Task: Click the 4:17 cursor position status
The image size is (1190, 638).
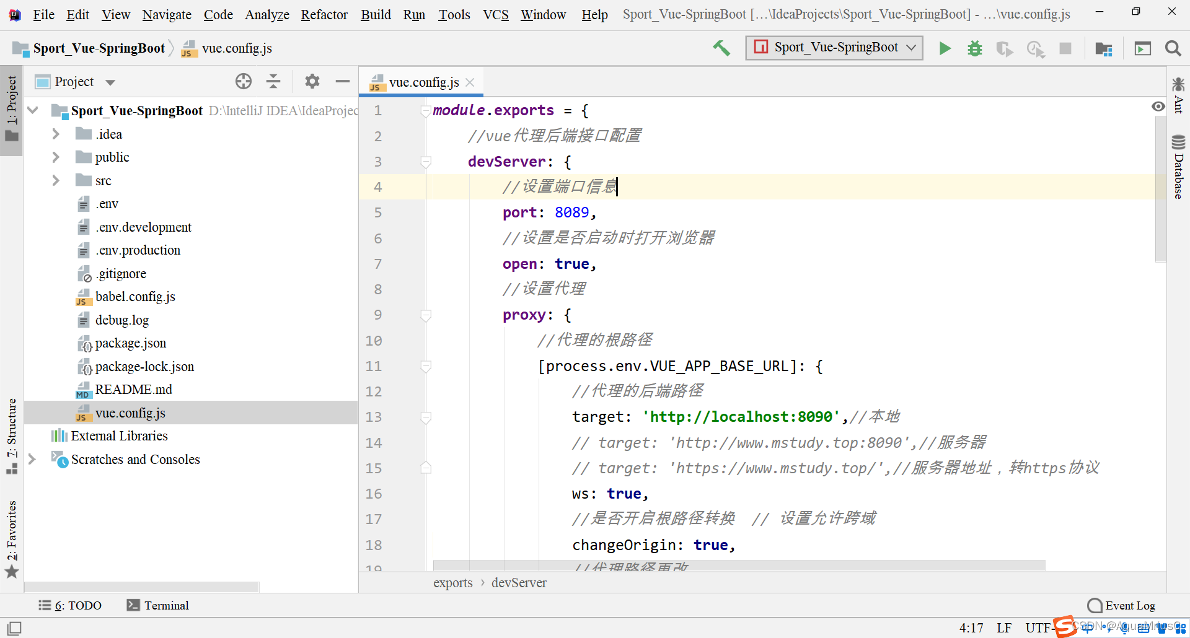Action: [971, 628]
